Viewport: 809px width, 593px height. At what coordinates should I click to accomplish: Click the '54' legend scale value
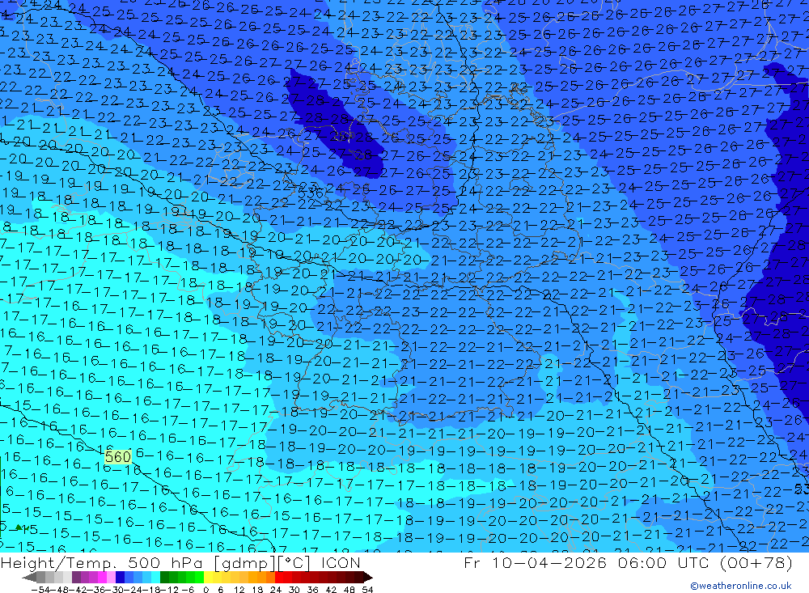coord(367,590)
